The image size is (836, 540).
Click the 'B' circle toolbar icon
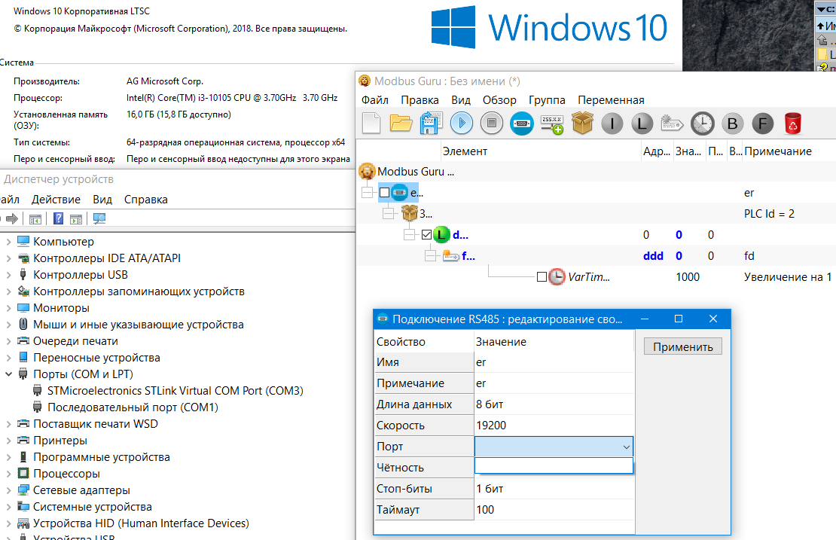tap(733, 124)
